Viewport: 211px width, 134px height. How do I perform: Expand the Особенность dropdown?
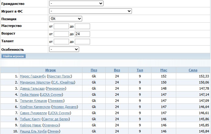click(x=64, y=49)
